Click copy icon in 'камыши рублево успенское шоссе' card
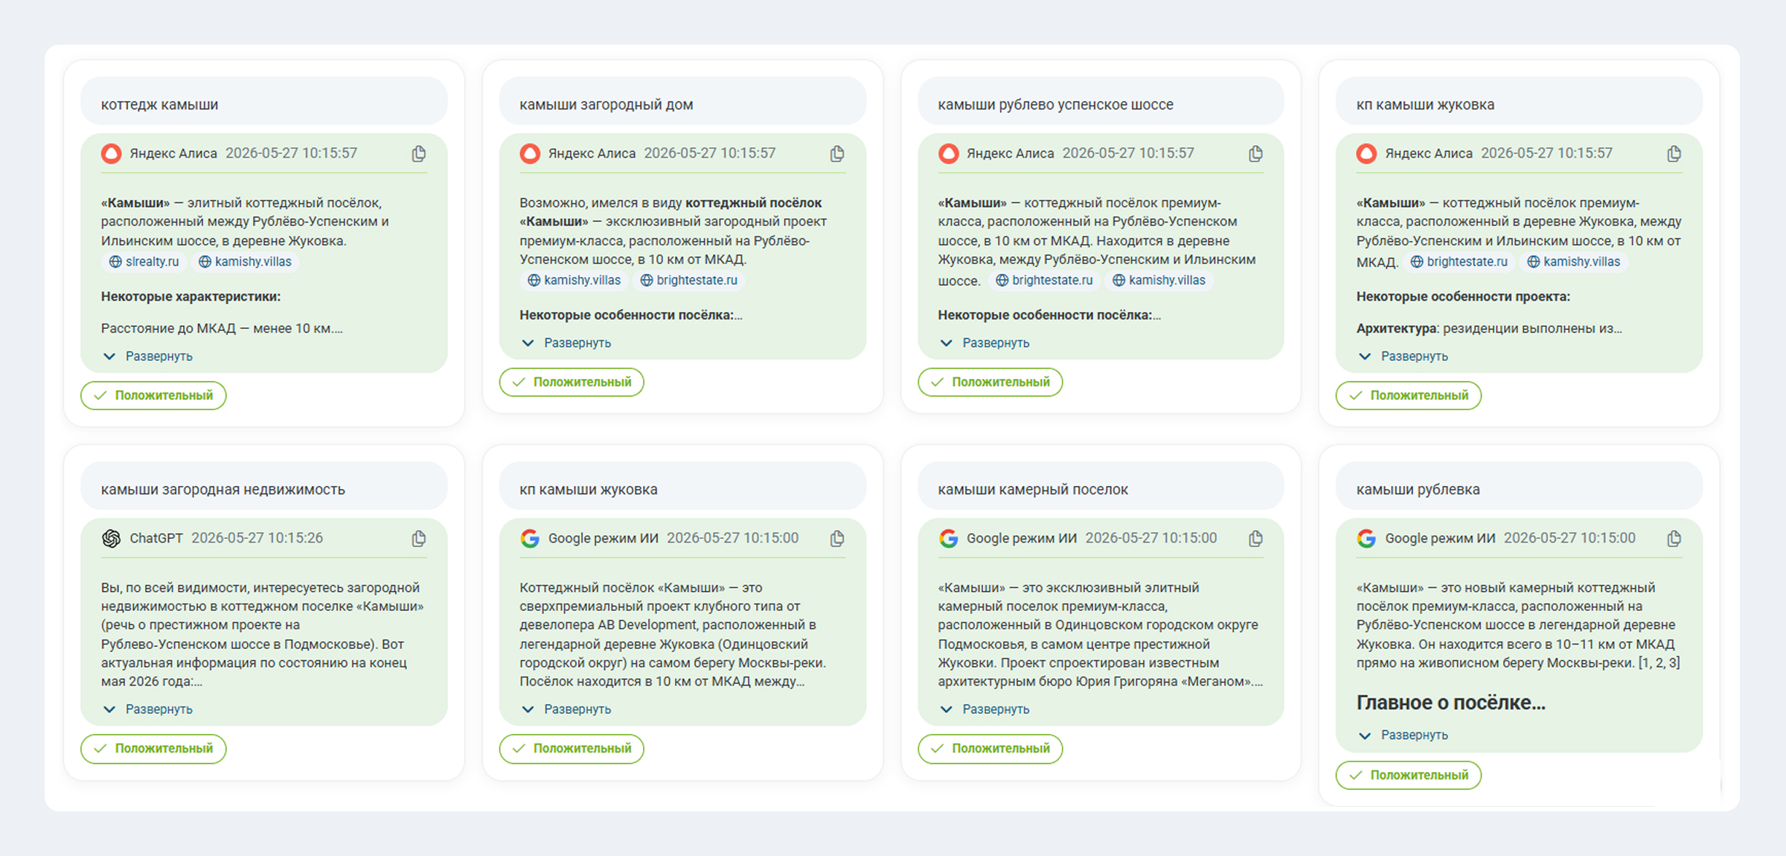Screen dimensions: 1786x856 1255,153
